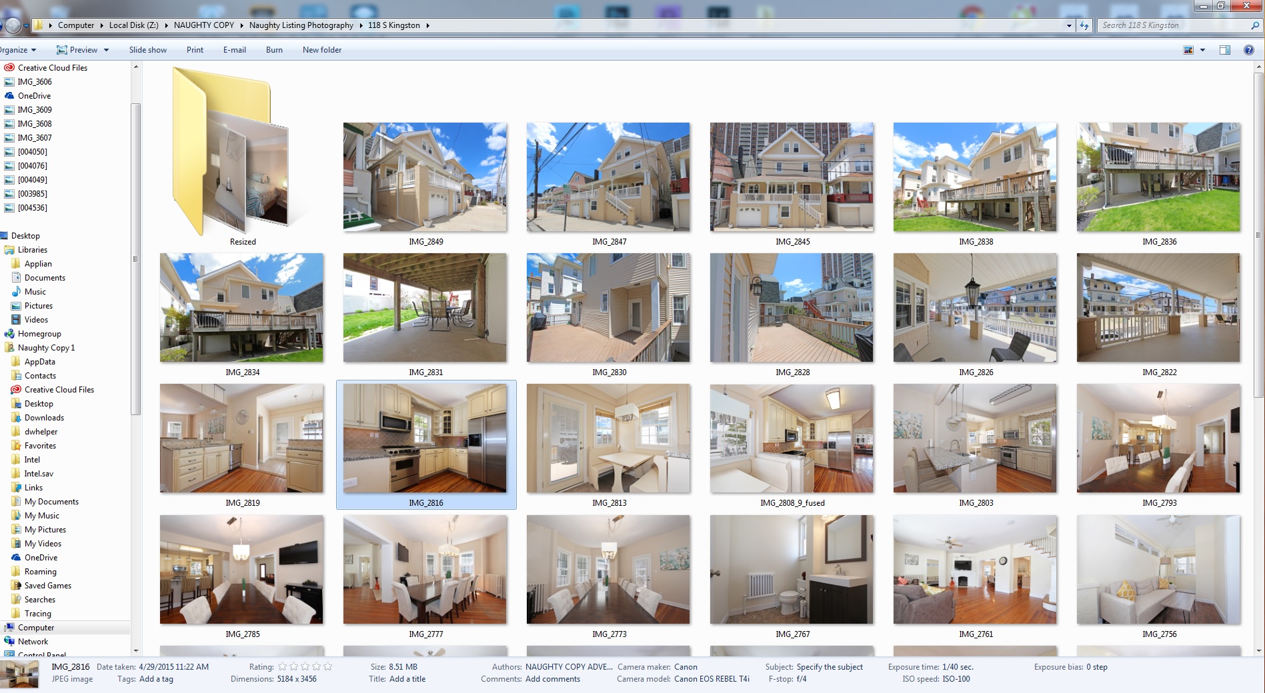Screen dimensions: 1265x693
Task: Open the view options dropdown arrow
Action: (x=1202, y=50)
